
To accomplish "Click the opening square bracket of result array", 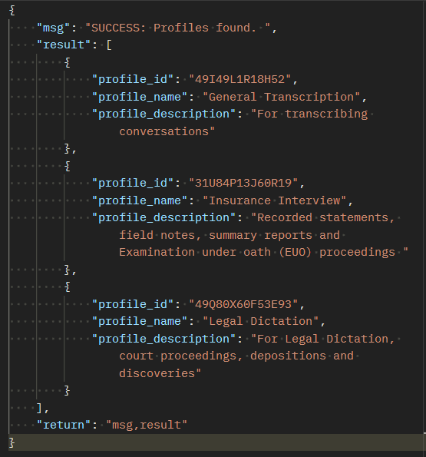I will (x=109, y=45).
